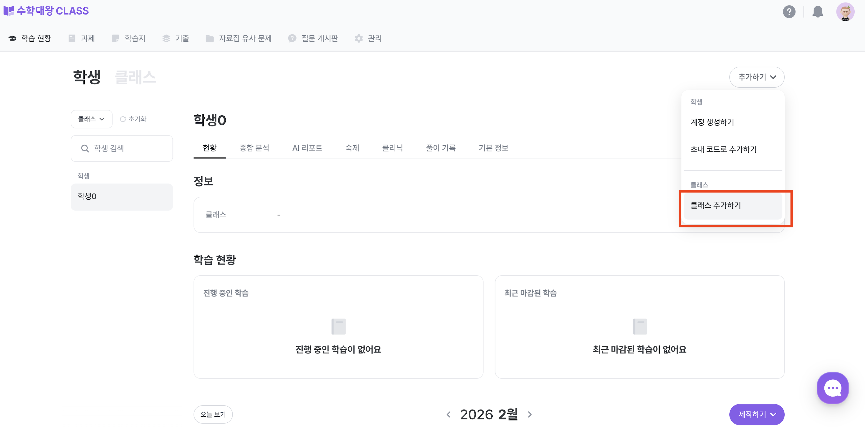Click the 초기화 refresh control

coord(133,119)
